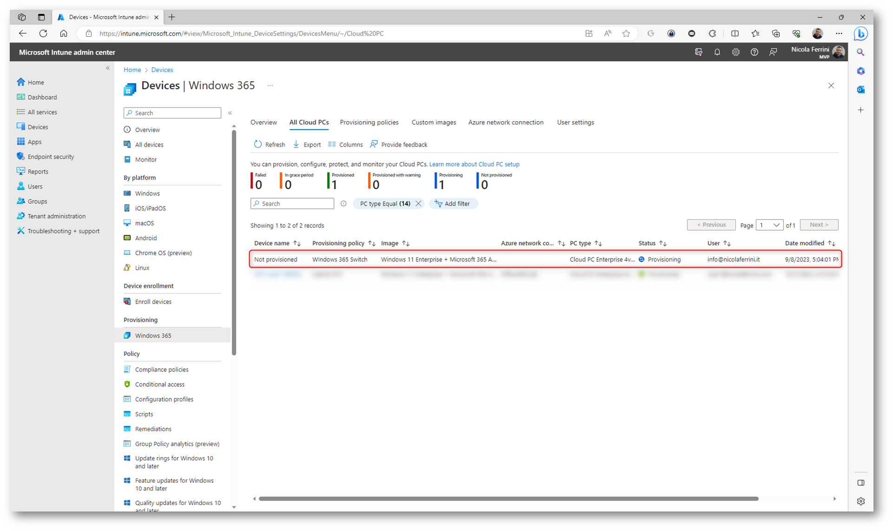Select Windows under By platform
Image resolution: width=893 pixels, height=531 pixels.
click(x=147, y=193)
